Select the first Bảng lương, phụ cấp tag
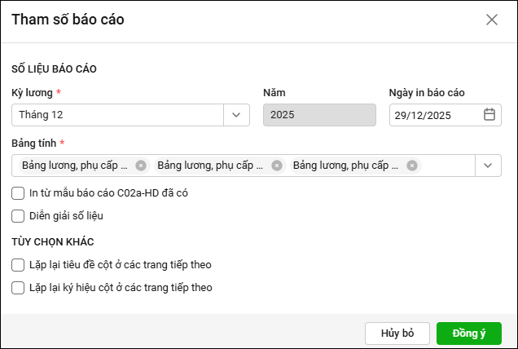 pyautogui.click(x=75, y=166)
